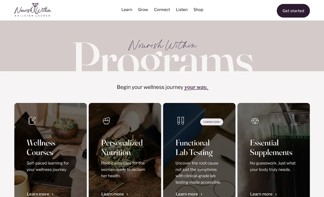Click the test tubes icon on Lab Testing card
Screen dimensions: 324x197
coord(180,121)
